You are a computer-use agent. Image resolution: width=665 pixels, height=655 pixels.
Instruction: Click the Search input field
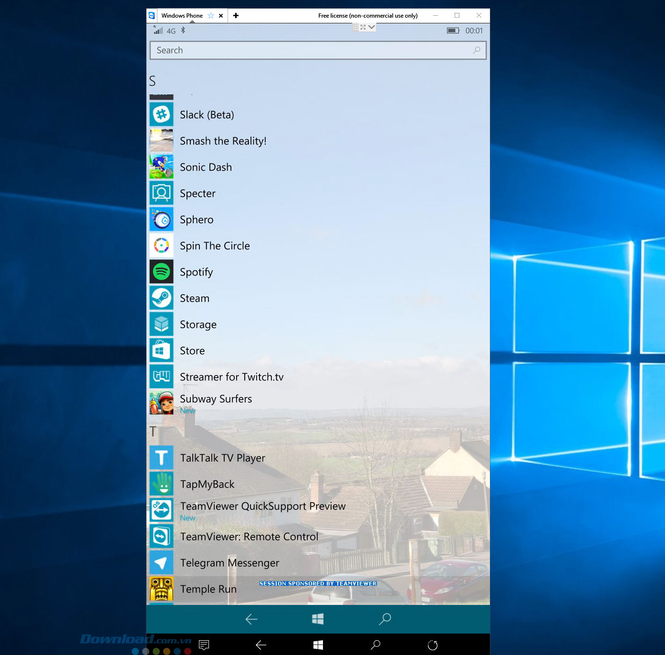pos(318,50)
